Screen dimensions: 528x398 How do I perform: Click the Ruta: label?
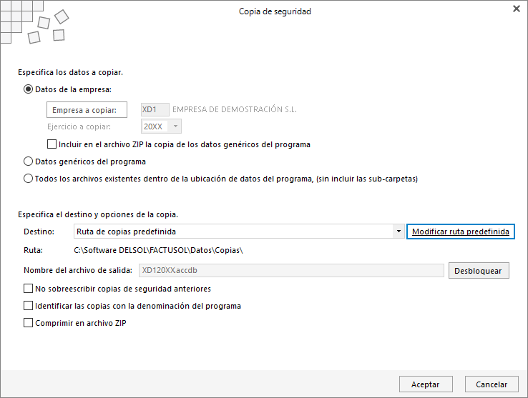click(33, 250)
